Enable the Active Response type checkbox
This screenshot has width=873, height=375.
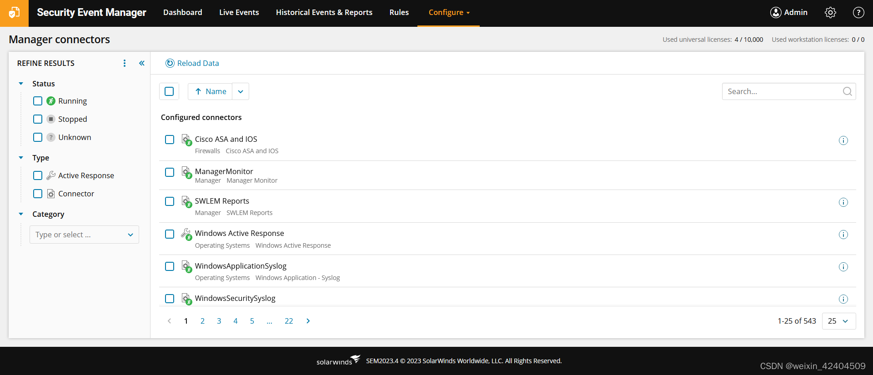38,175
